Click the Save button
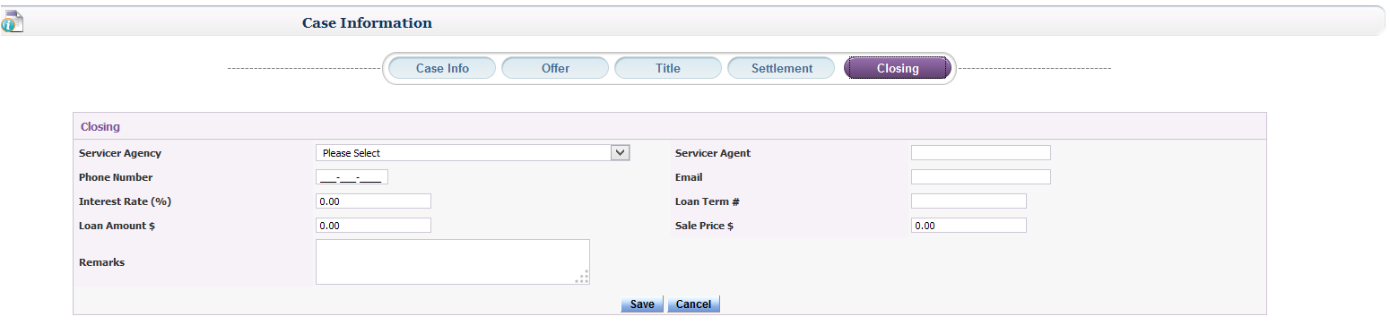The height and width of the screenshot is (325, 1390). tap(642, 304)
